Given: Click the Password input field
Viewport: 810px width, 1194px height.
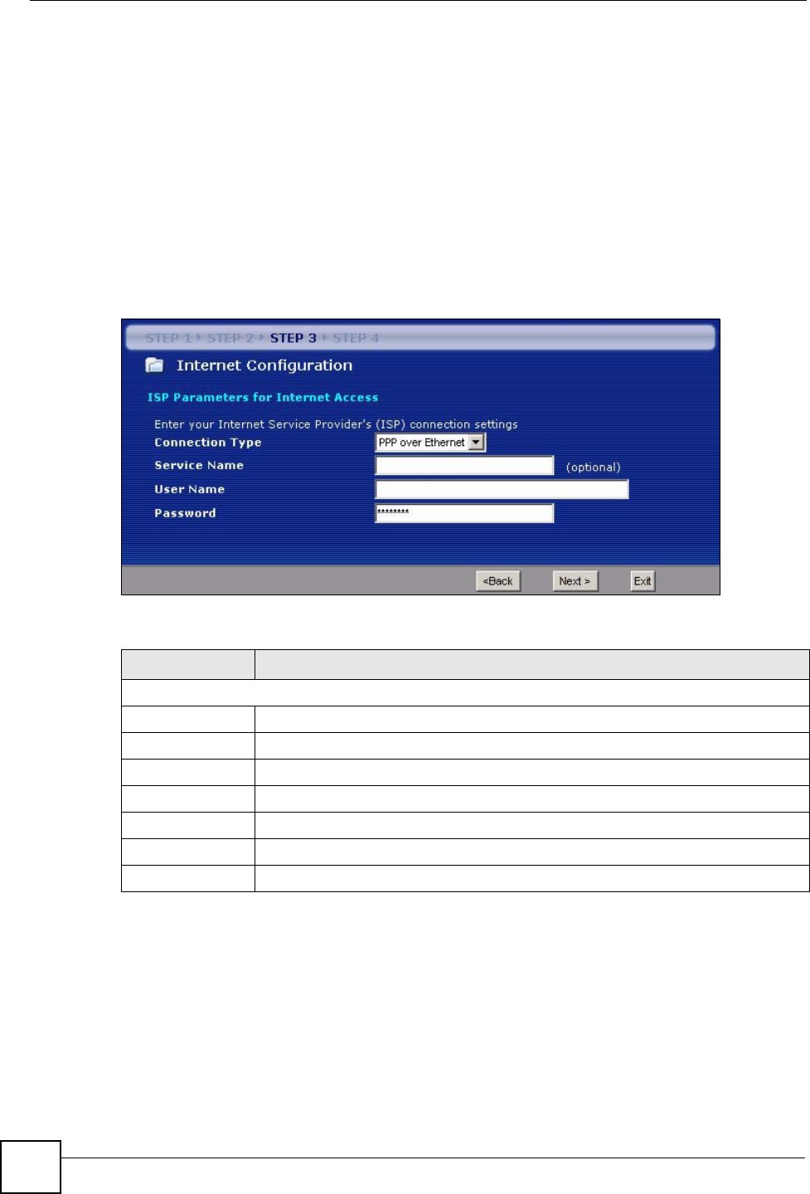Looking at the screenshot, I should tap(464, 513).
